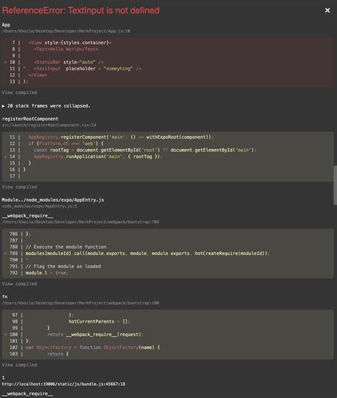Click the fn stack frame name

(x=4, y=296)
